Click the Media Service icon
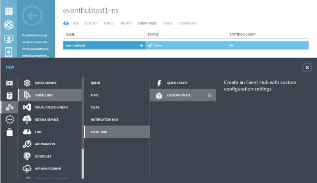Image resolution: width=317 pixels, height=183 pixels. coord(27,83)
